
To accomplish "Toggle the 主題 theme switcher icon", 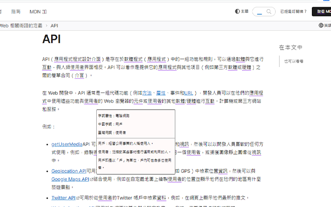I will [237, 11].
